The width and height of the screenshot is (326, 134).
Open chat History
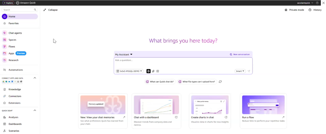coord(315,10)
